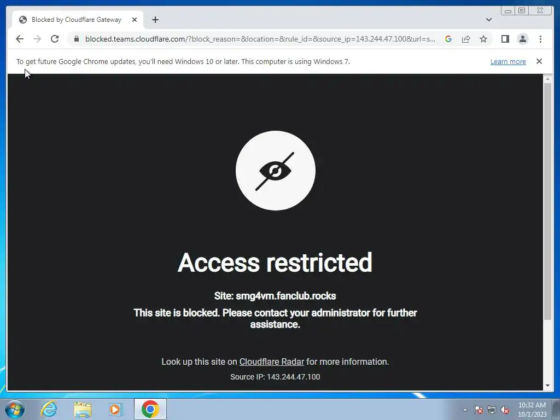Open the Google icon in address bar
Viewport: 560px width, 420px height.
[448, 39]
